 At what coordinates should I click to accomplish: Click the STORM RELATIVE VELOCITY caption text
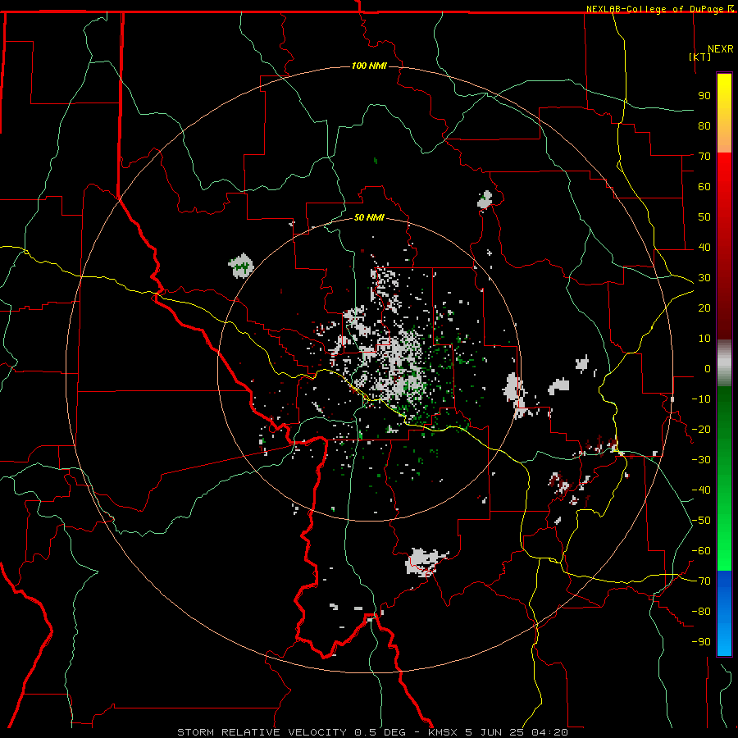(x=262, y=732)
